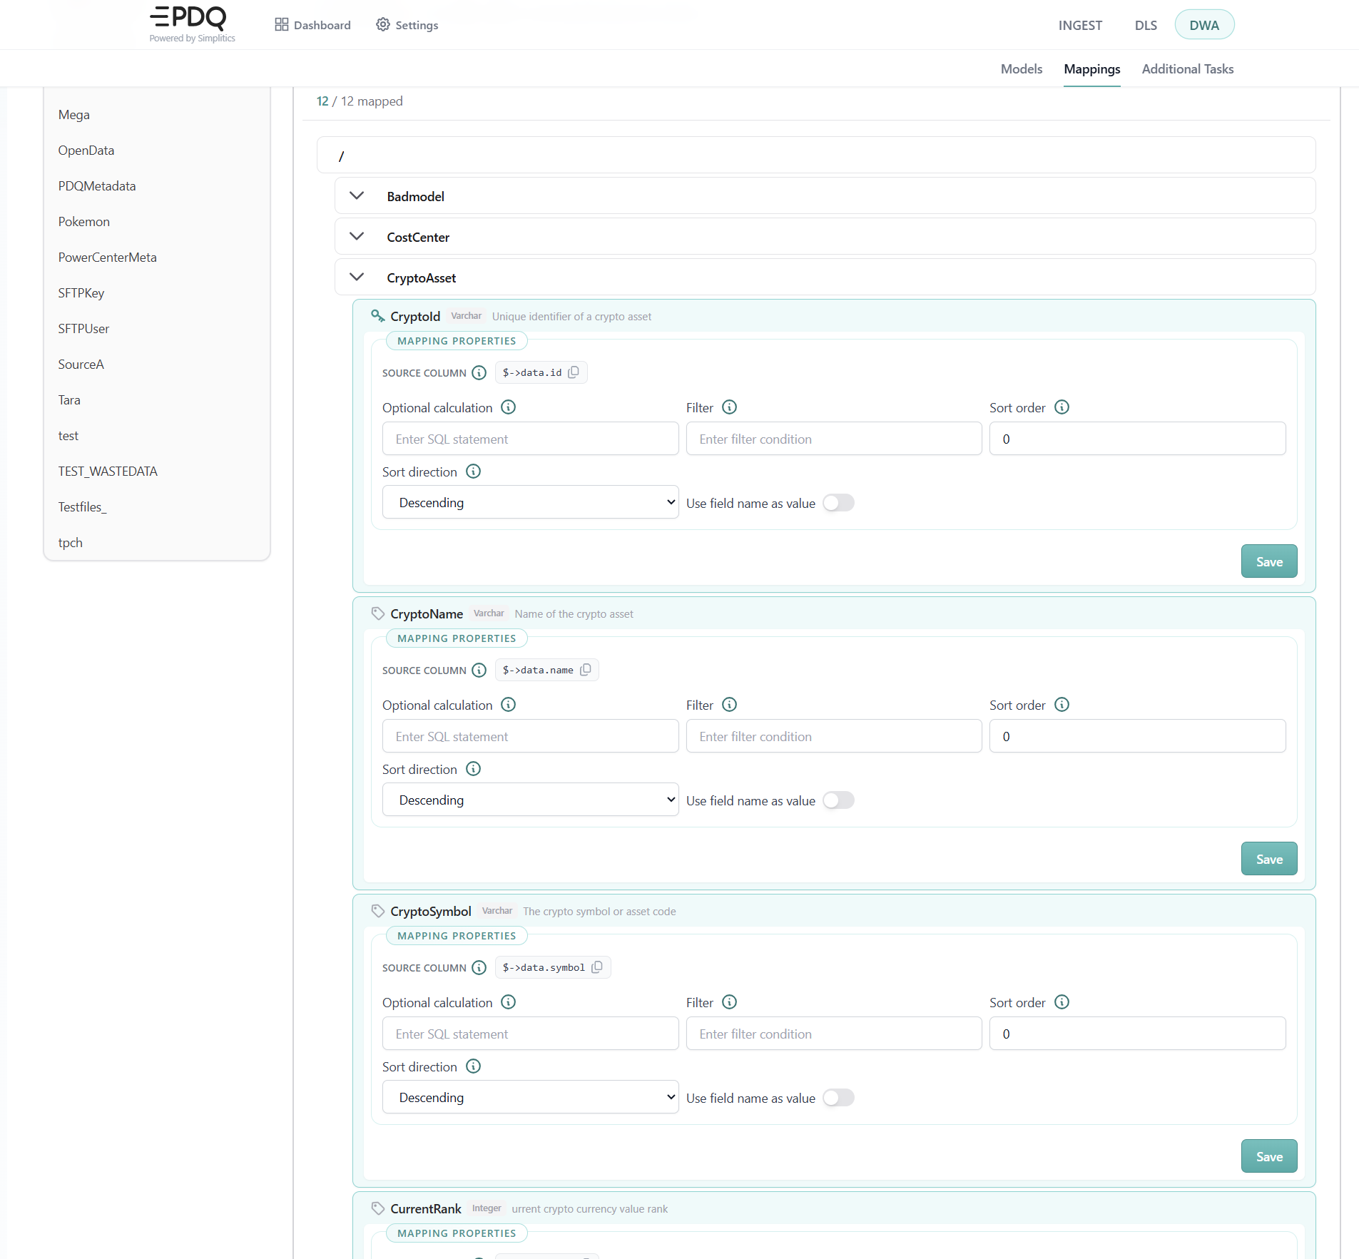Open CryptoId Sort direction dropdown
1359x1259 pixels.
coord(530,502)
